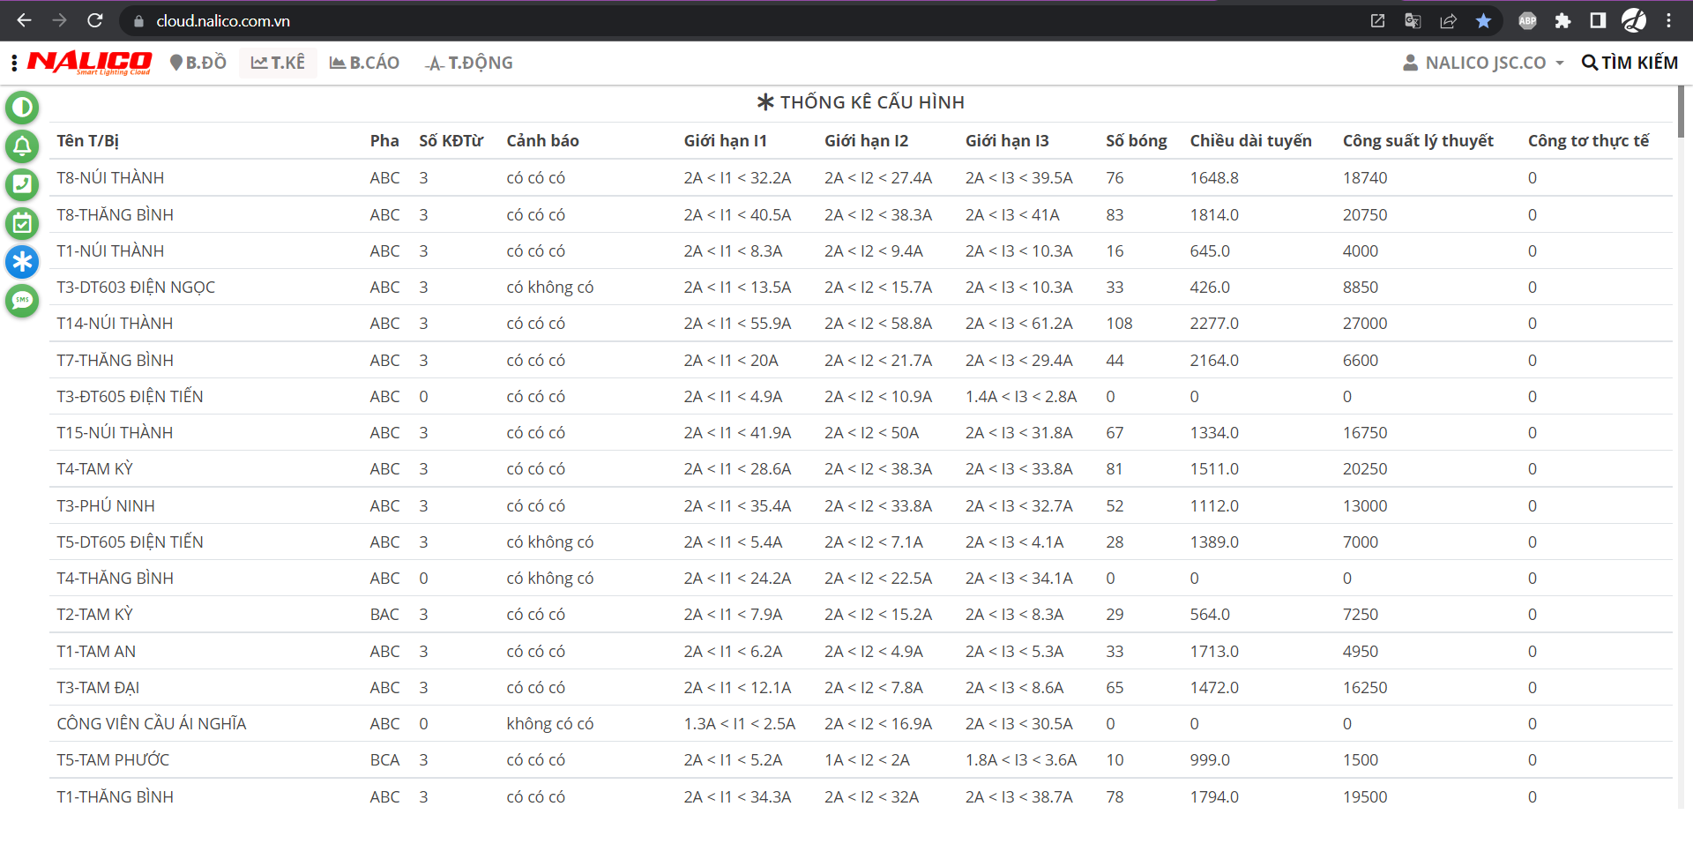Viewport: 1693px width, 859px height.
Task: Click the three-dot menu beside NALICO logo
Action: 14,63
